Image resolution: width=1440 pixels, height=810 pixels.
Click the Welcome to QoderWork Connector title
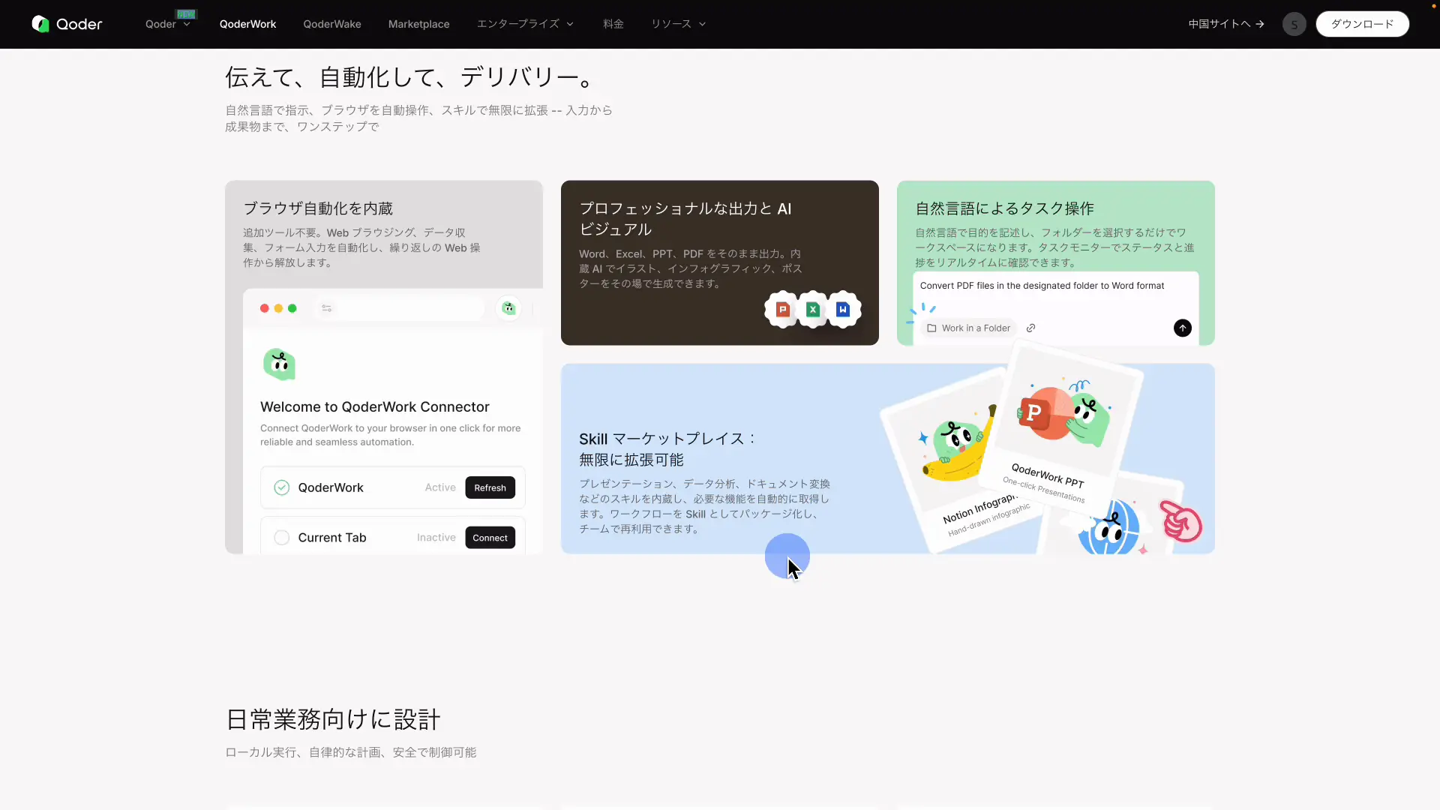coord(374,406)
